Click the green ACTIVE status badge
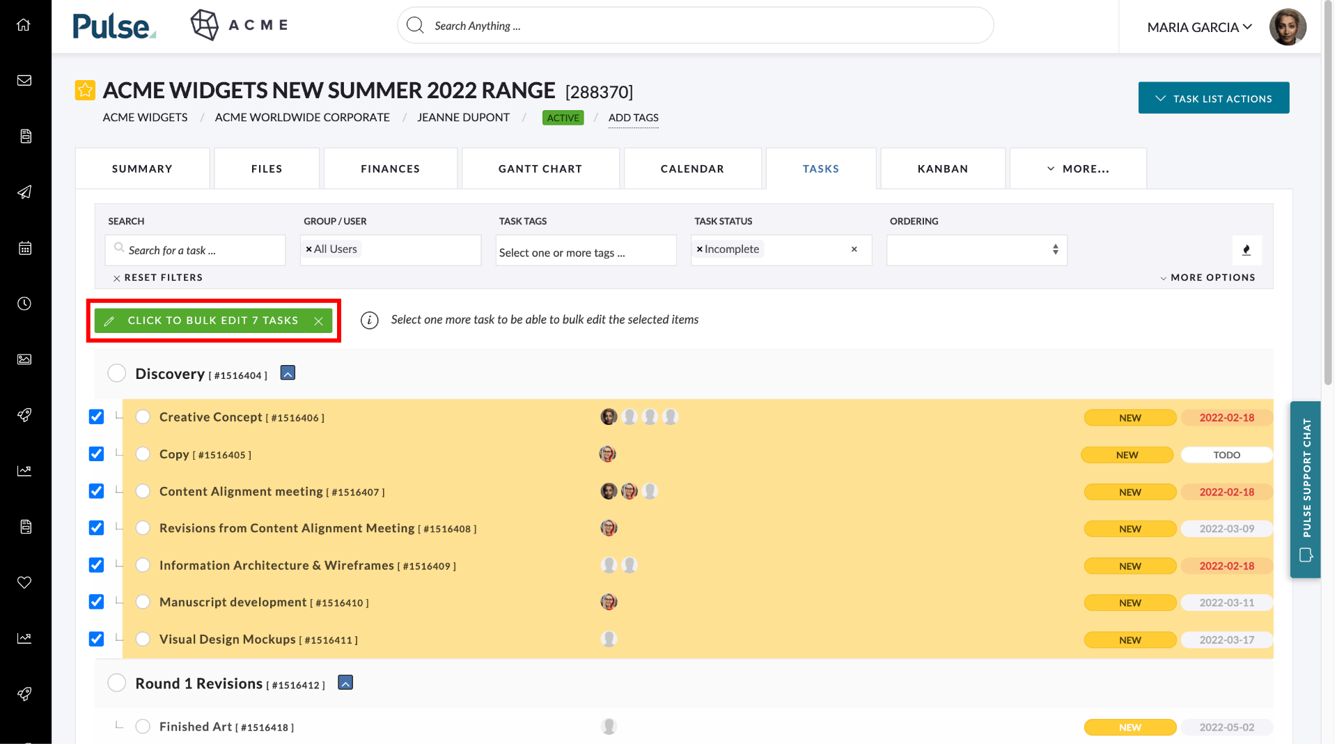The width and height of the screenshot is (1337, 744). (x=563, y=118)
